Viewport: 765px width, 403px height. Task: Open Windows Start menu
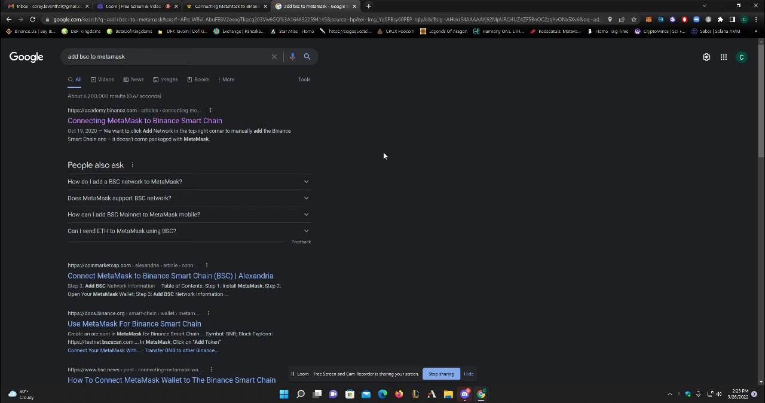click(x=284, y=394)
